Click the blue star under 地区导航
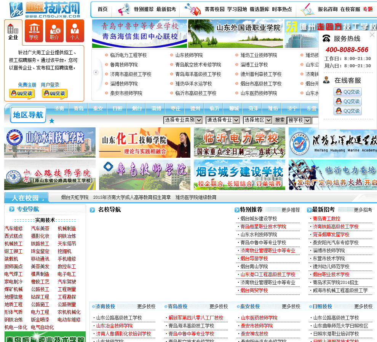Viewport: 377px width, 342px height. [52, 121]
